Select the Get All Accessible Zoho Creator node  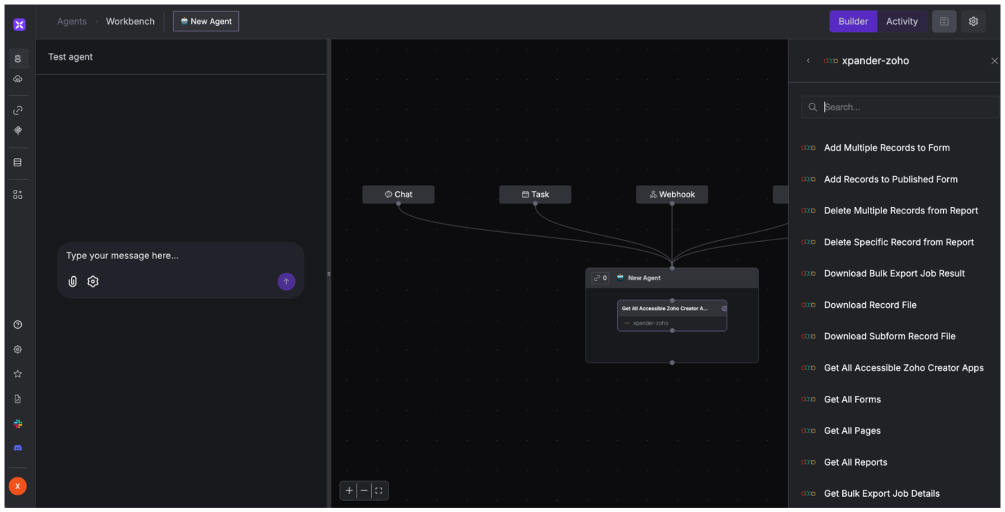[672, 315]
